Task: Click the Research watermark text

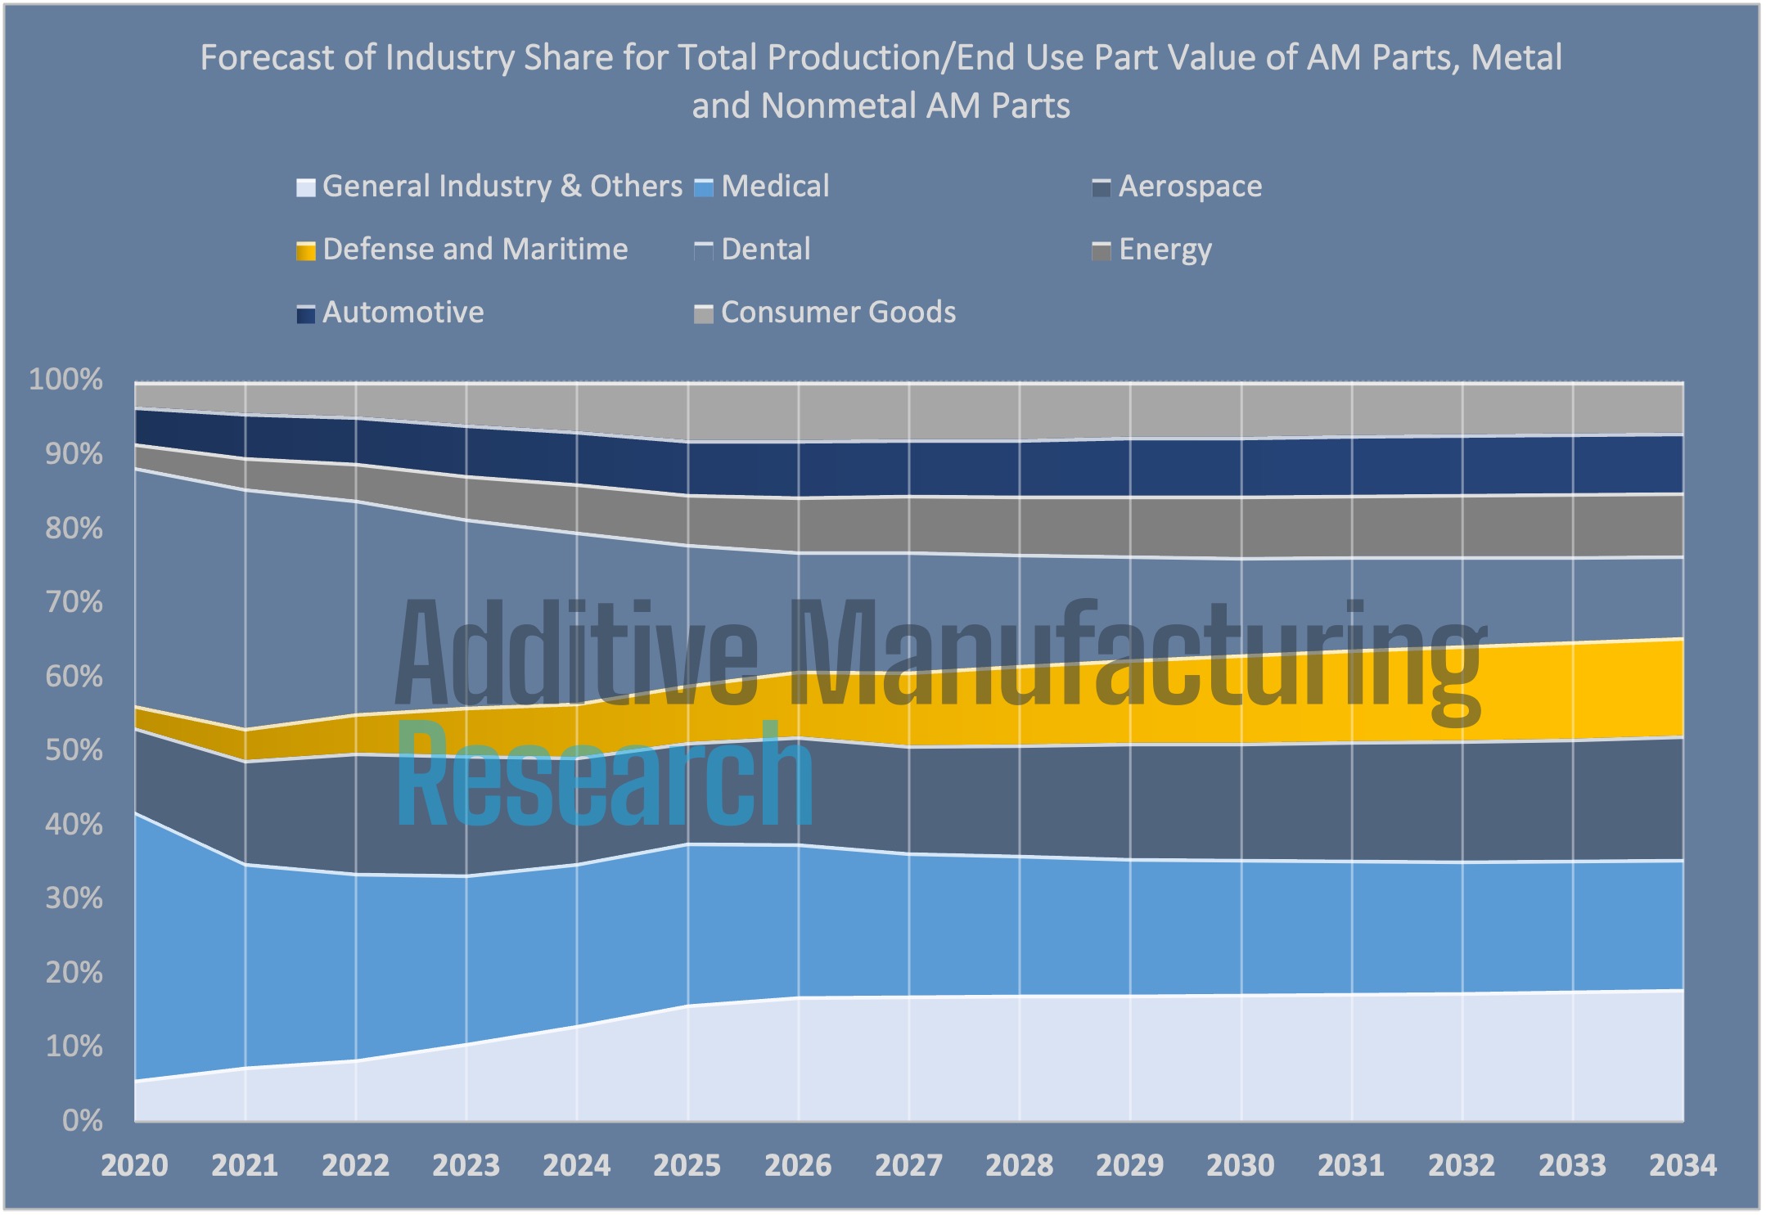Action: tap(604, 773)
